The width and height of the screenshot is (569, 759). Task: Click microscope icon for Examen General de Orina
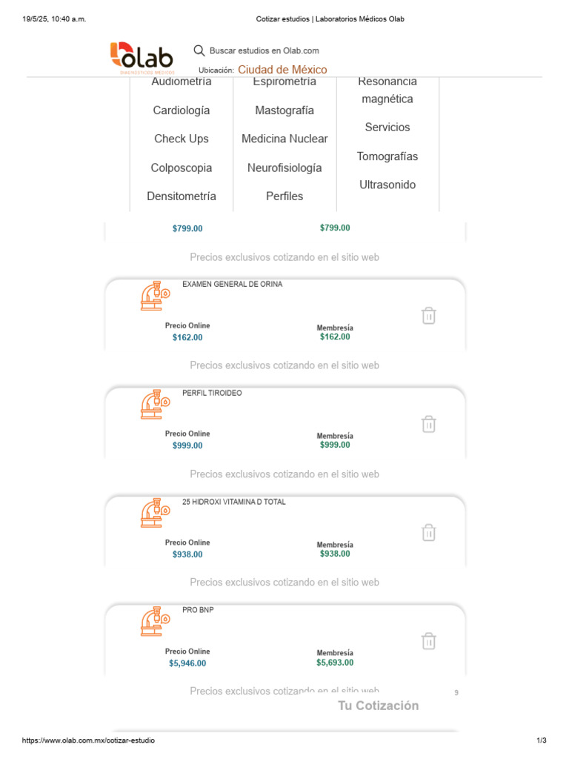[156, 295]
